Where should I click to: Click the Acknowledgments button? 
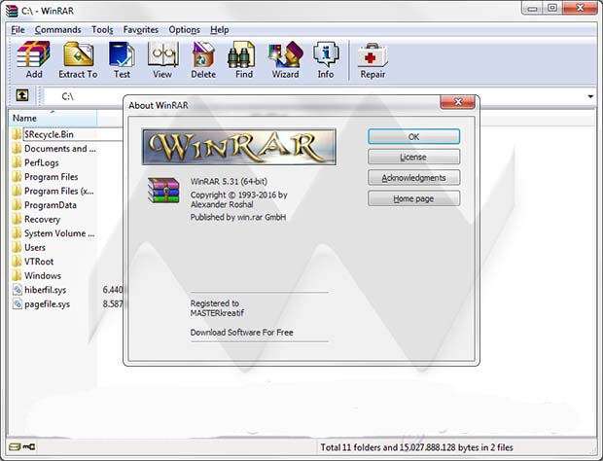point(413,178)
